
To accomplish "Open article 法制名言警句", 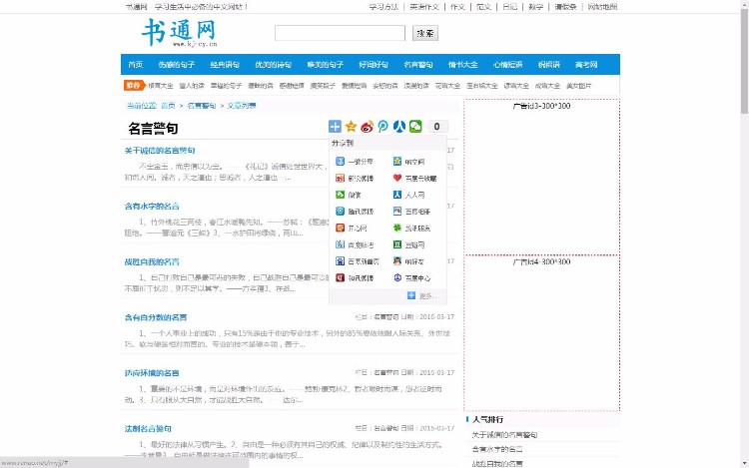I will pos(148,428).
